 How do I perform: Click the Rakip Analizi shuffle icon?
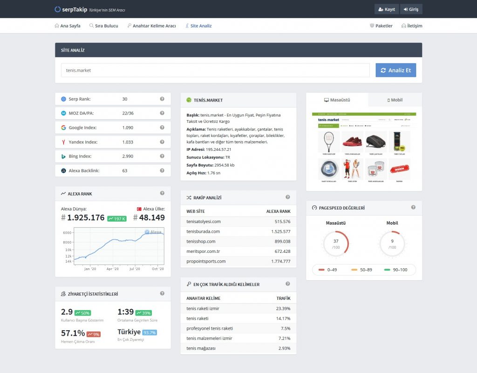[189, 197]
